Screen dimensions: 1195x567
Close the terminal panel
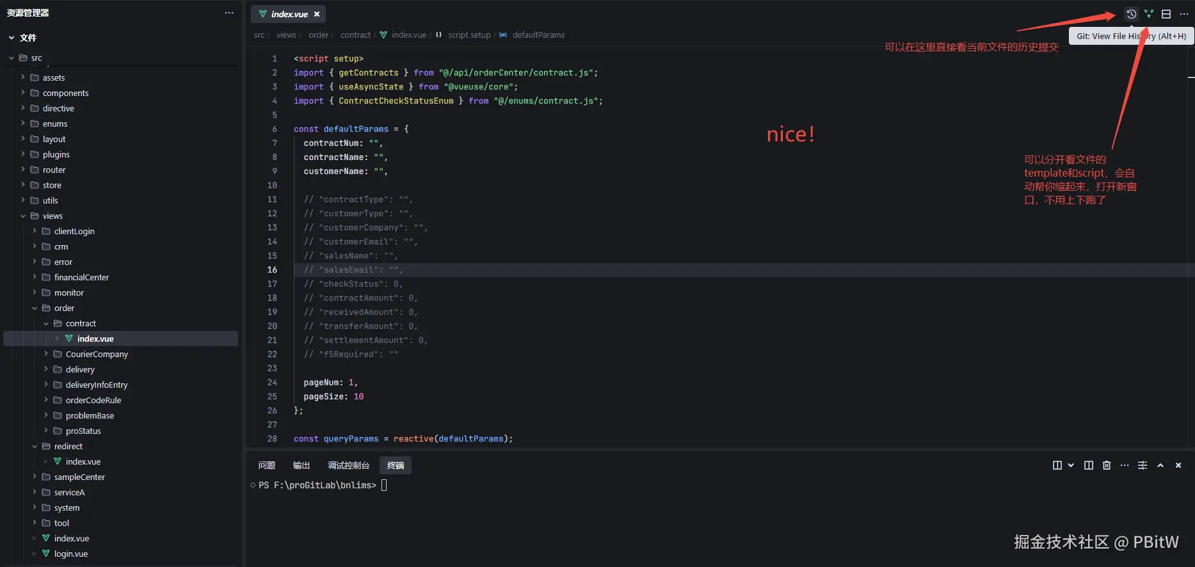(x=1178, y=465)
